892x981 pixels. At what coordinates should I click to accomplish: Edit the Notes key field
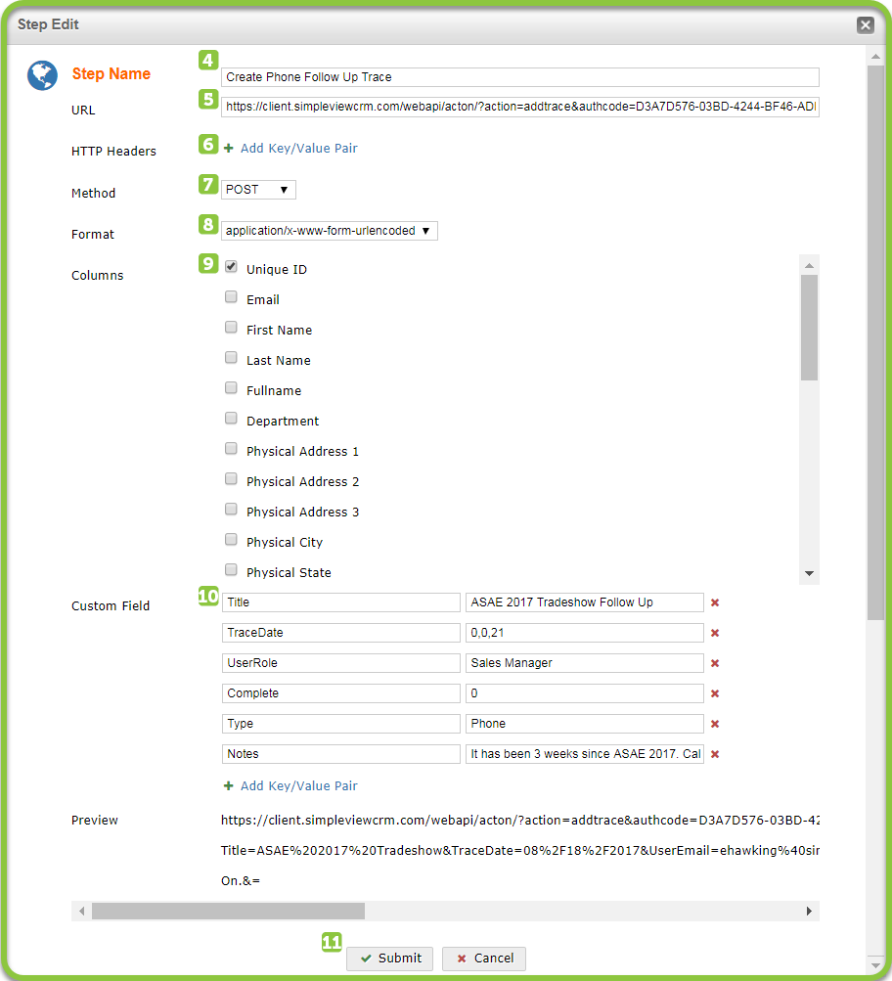(341, 754)
